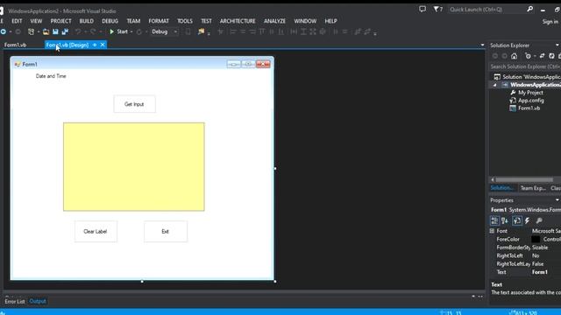Select the yellow label on form designer

point(134,167)
